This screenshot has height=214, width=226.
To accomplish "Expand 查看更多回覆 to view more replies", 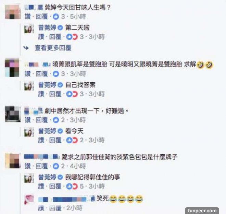I will [x=53, y=48].
